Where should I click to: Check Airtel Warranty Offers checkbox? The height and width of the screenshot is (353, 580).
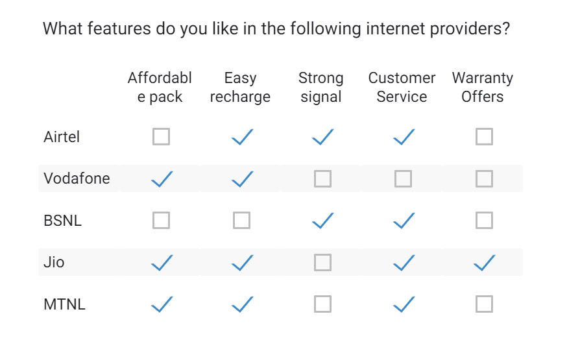tap(484, 137)
